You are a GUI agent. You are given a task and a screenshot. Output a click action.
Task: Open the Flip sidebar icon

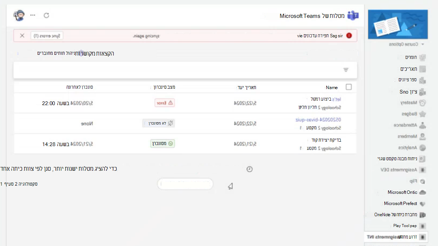[423, 181]
